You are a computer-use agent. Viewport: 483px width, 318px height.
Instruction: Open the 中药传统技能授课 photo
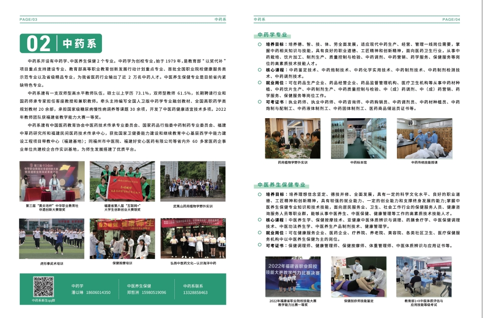tap(424, 138)
